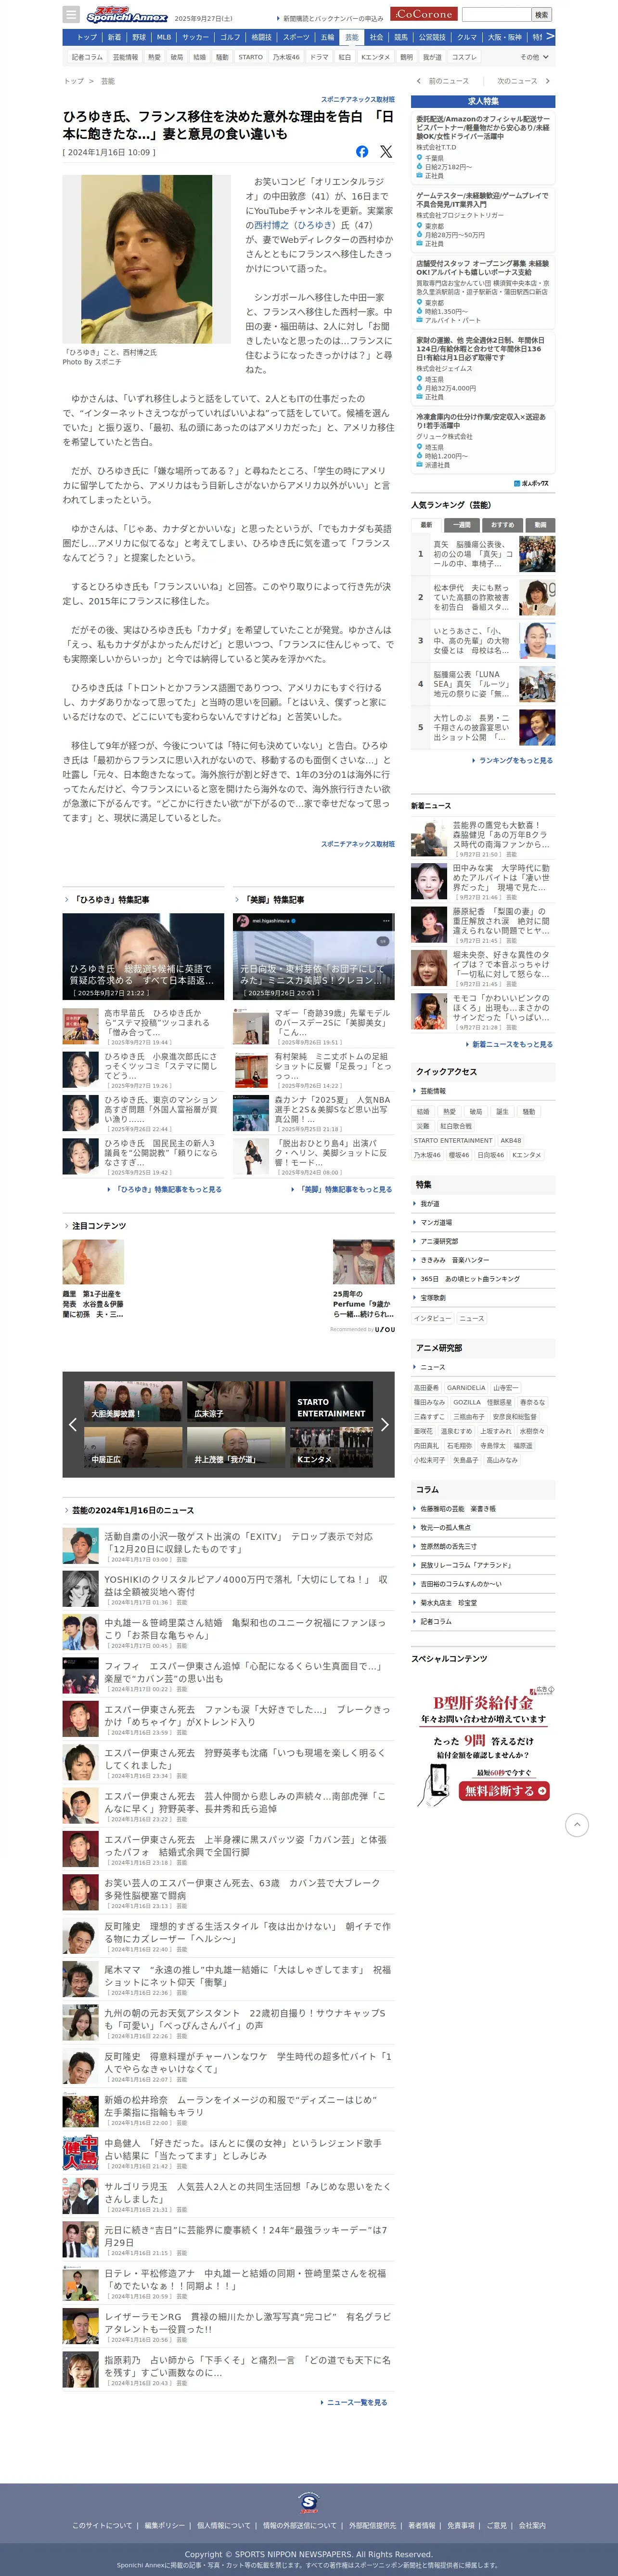Expand 記者コラム in コラム section
This screenshot has height=2576, width=618.
pyautogui.click(x=483, y=1621)
